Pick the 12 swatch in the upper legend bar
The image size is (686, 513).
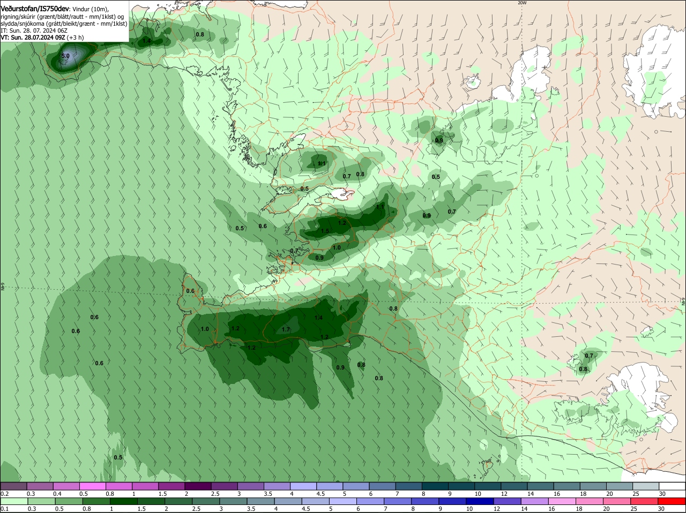click(x=514, y=486)
